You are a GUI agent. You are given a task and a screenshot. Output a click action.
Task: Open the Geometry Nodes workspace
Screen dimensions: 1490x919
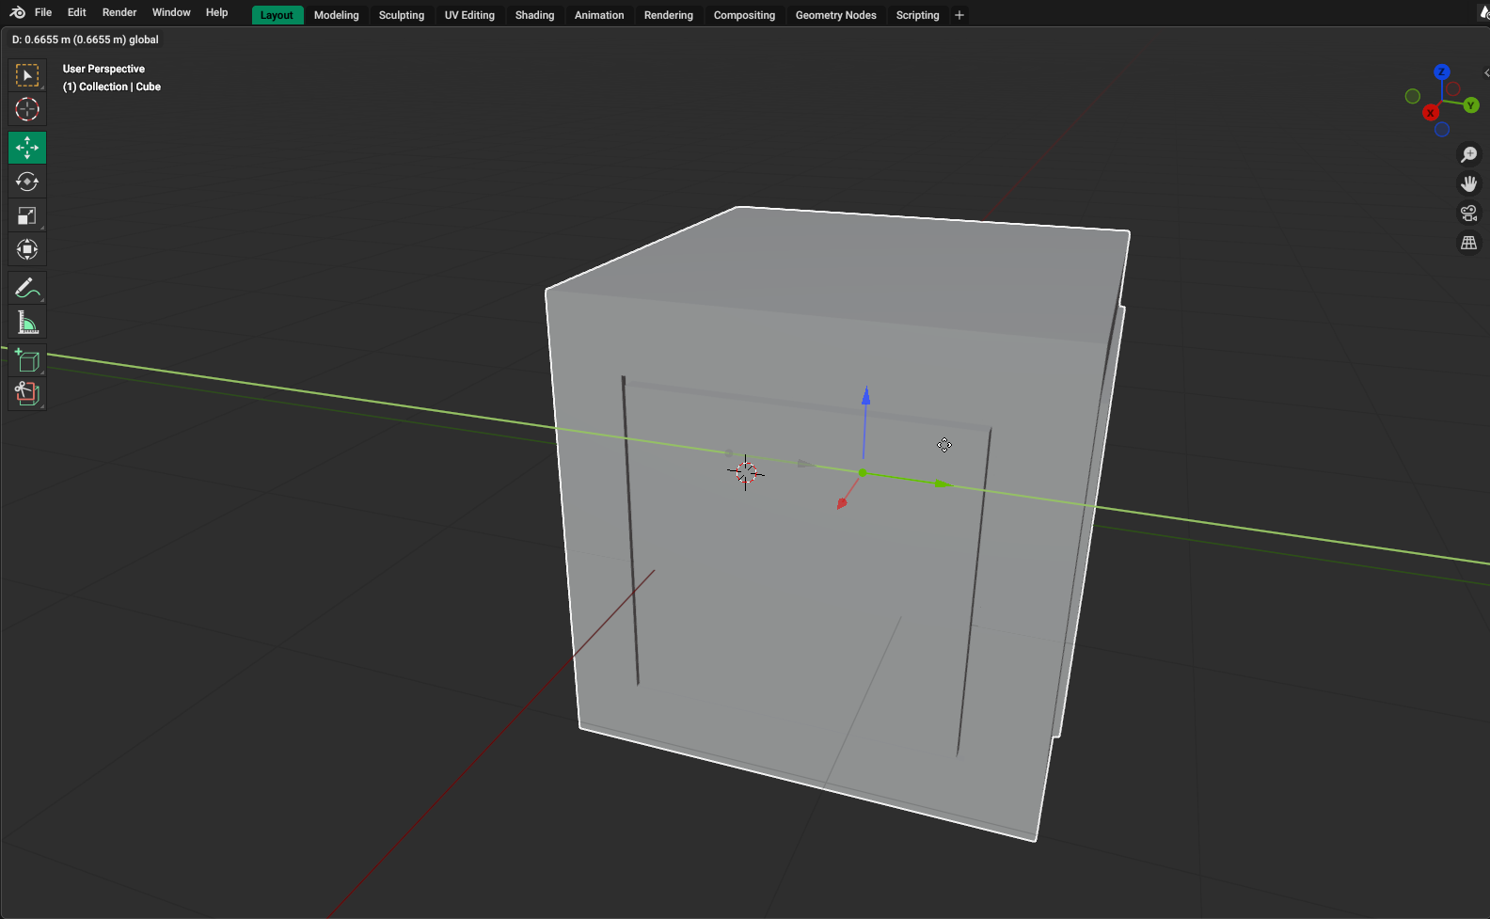tap(836, 15)
